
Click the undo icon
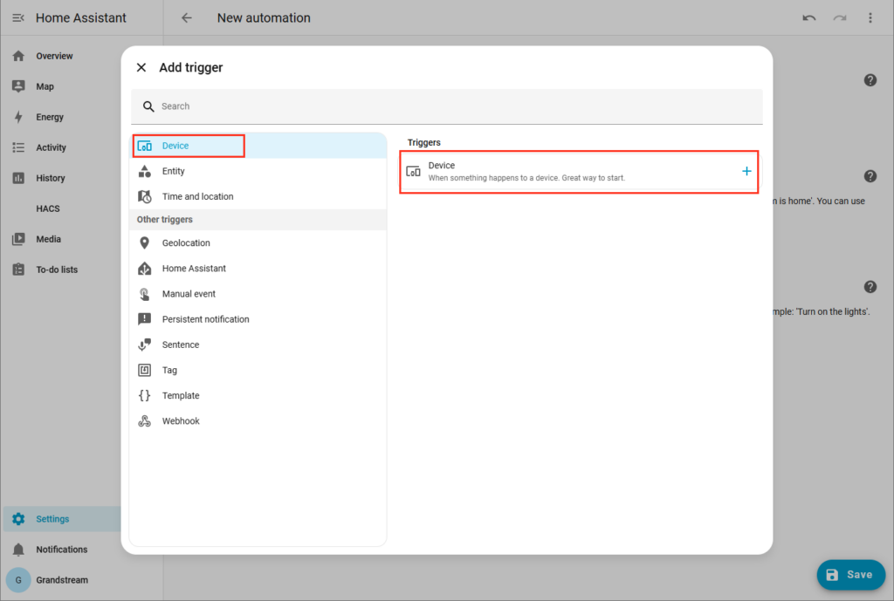coord(809,17)
